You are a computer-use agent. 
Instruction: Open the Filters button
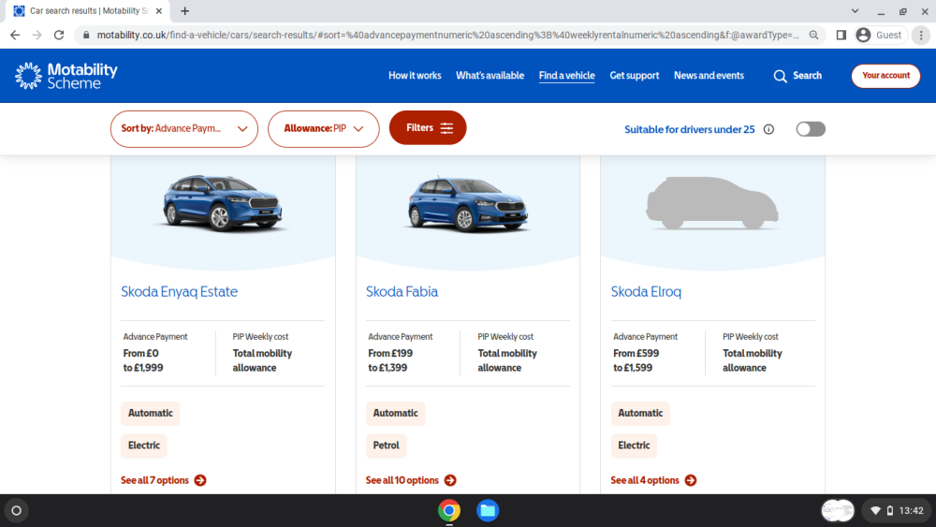click(428, 127)
